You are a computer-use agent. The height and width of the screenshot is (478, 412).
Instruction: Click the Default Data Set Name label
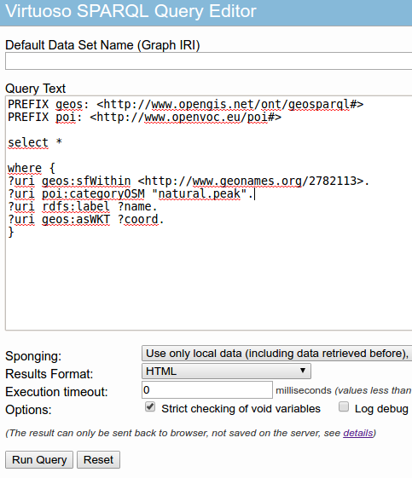tap(102, 45)
